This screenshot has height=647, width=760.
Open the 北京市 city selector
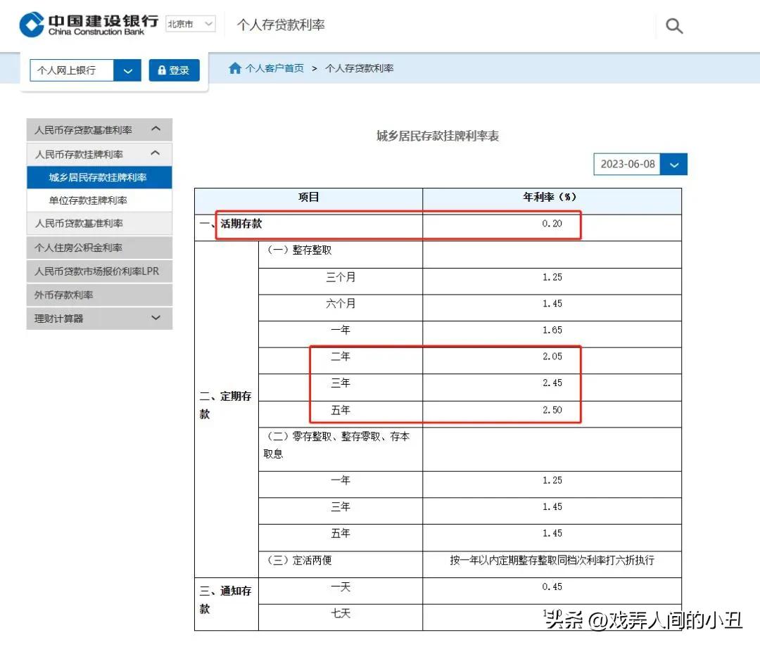click(x=189, y=23)
